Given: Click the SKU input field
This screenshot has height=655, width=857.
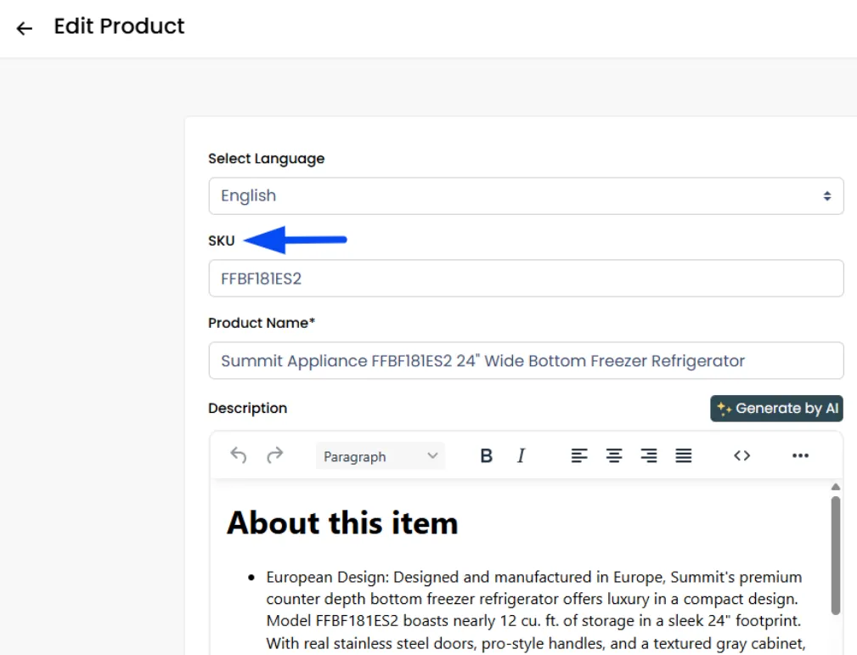Looking at the screenshot, I should [x=526, y=279].
